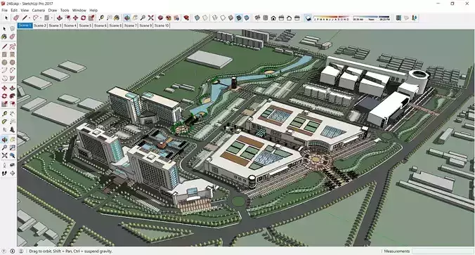Switch to Iso view
This screenshot has height=255, width=475.
[257, 18]
